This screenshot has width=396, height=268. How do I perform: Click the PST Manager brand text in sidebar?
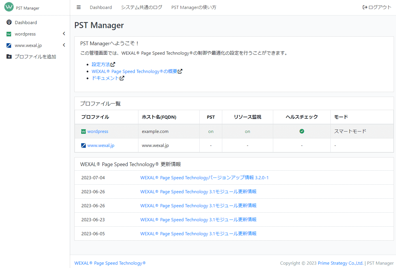pos(27,8)
